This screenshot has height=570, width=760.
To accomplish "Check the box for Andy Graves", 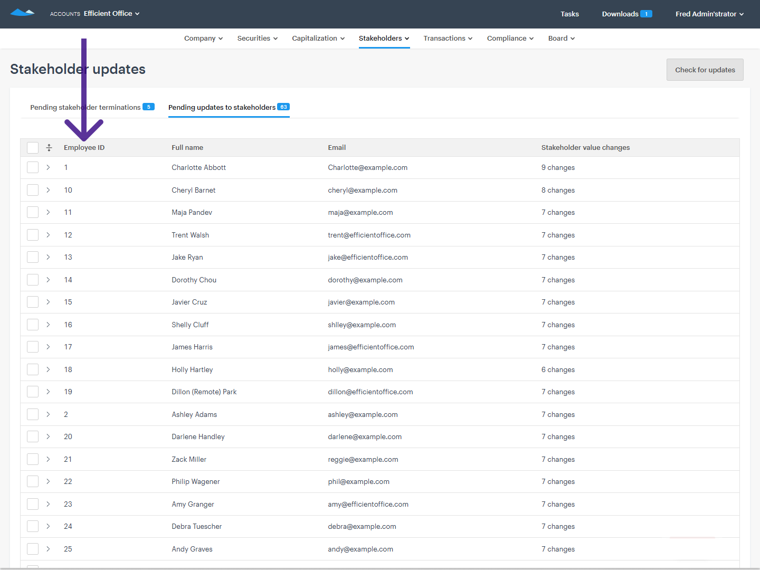I will point(33,549).
